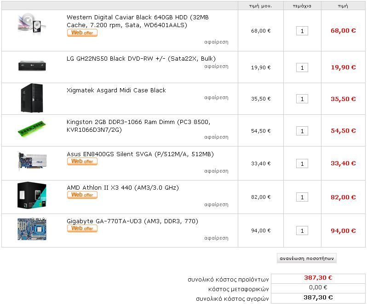Viewport: 367px width, 304px height.
Task: Click the Western Digital hard drive product image
Action: coord(32,23)
